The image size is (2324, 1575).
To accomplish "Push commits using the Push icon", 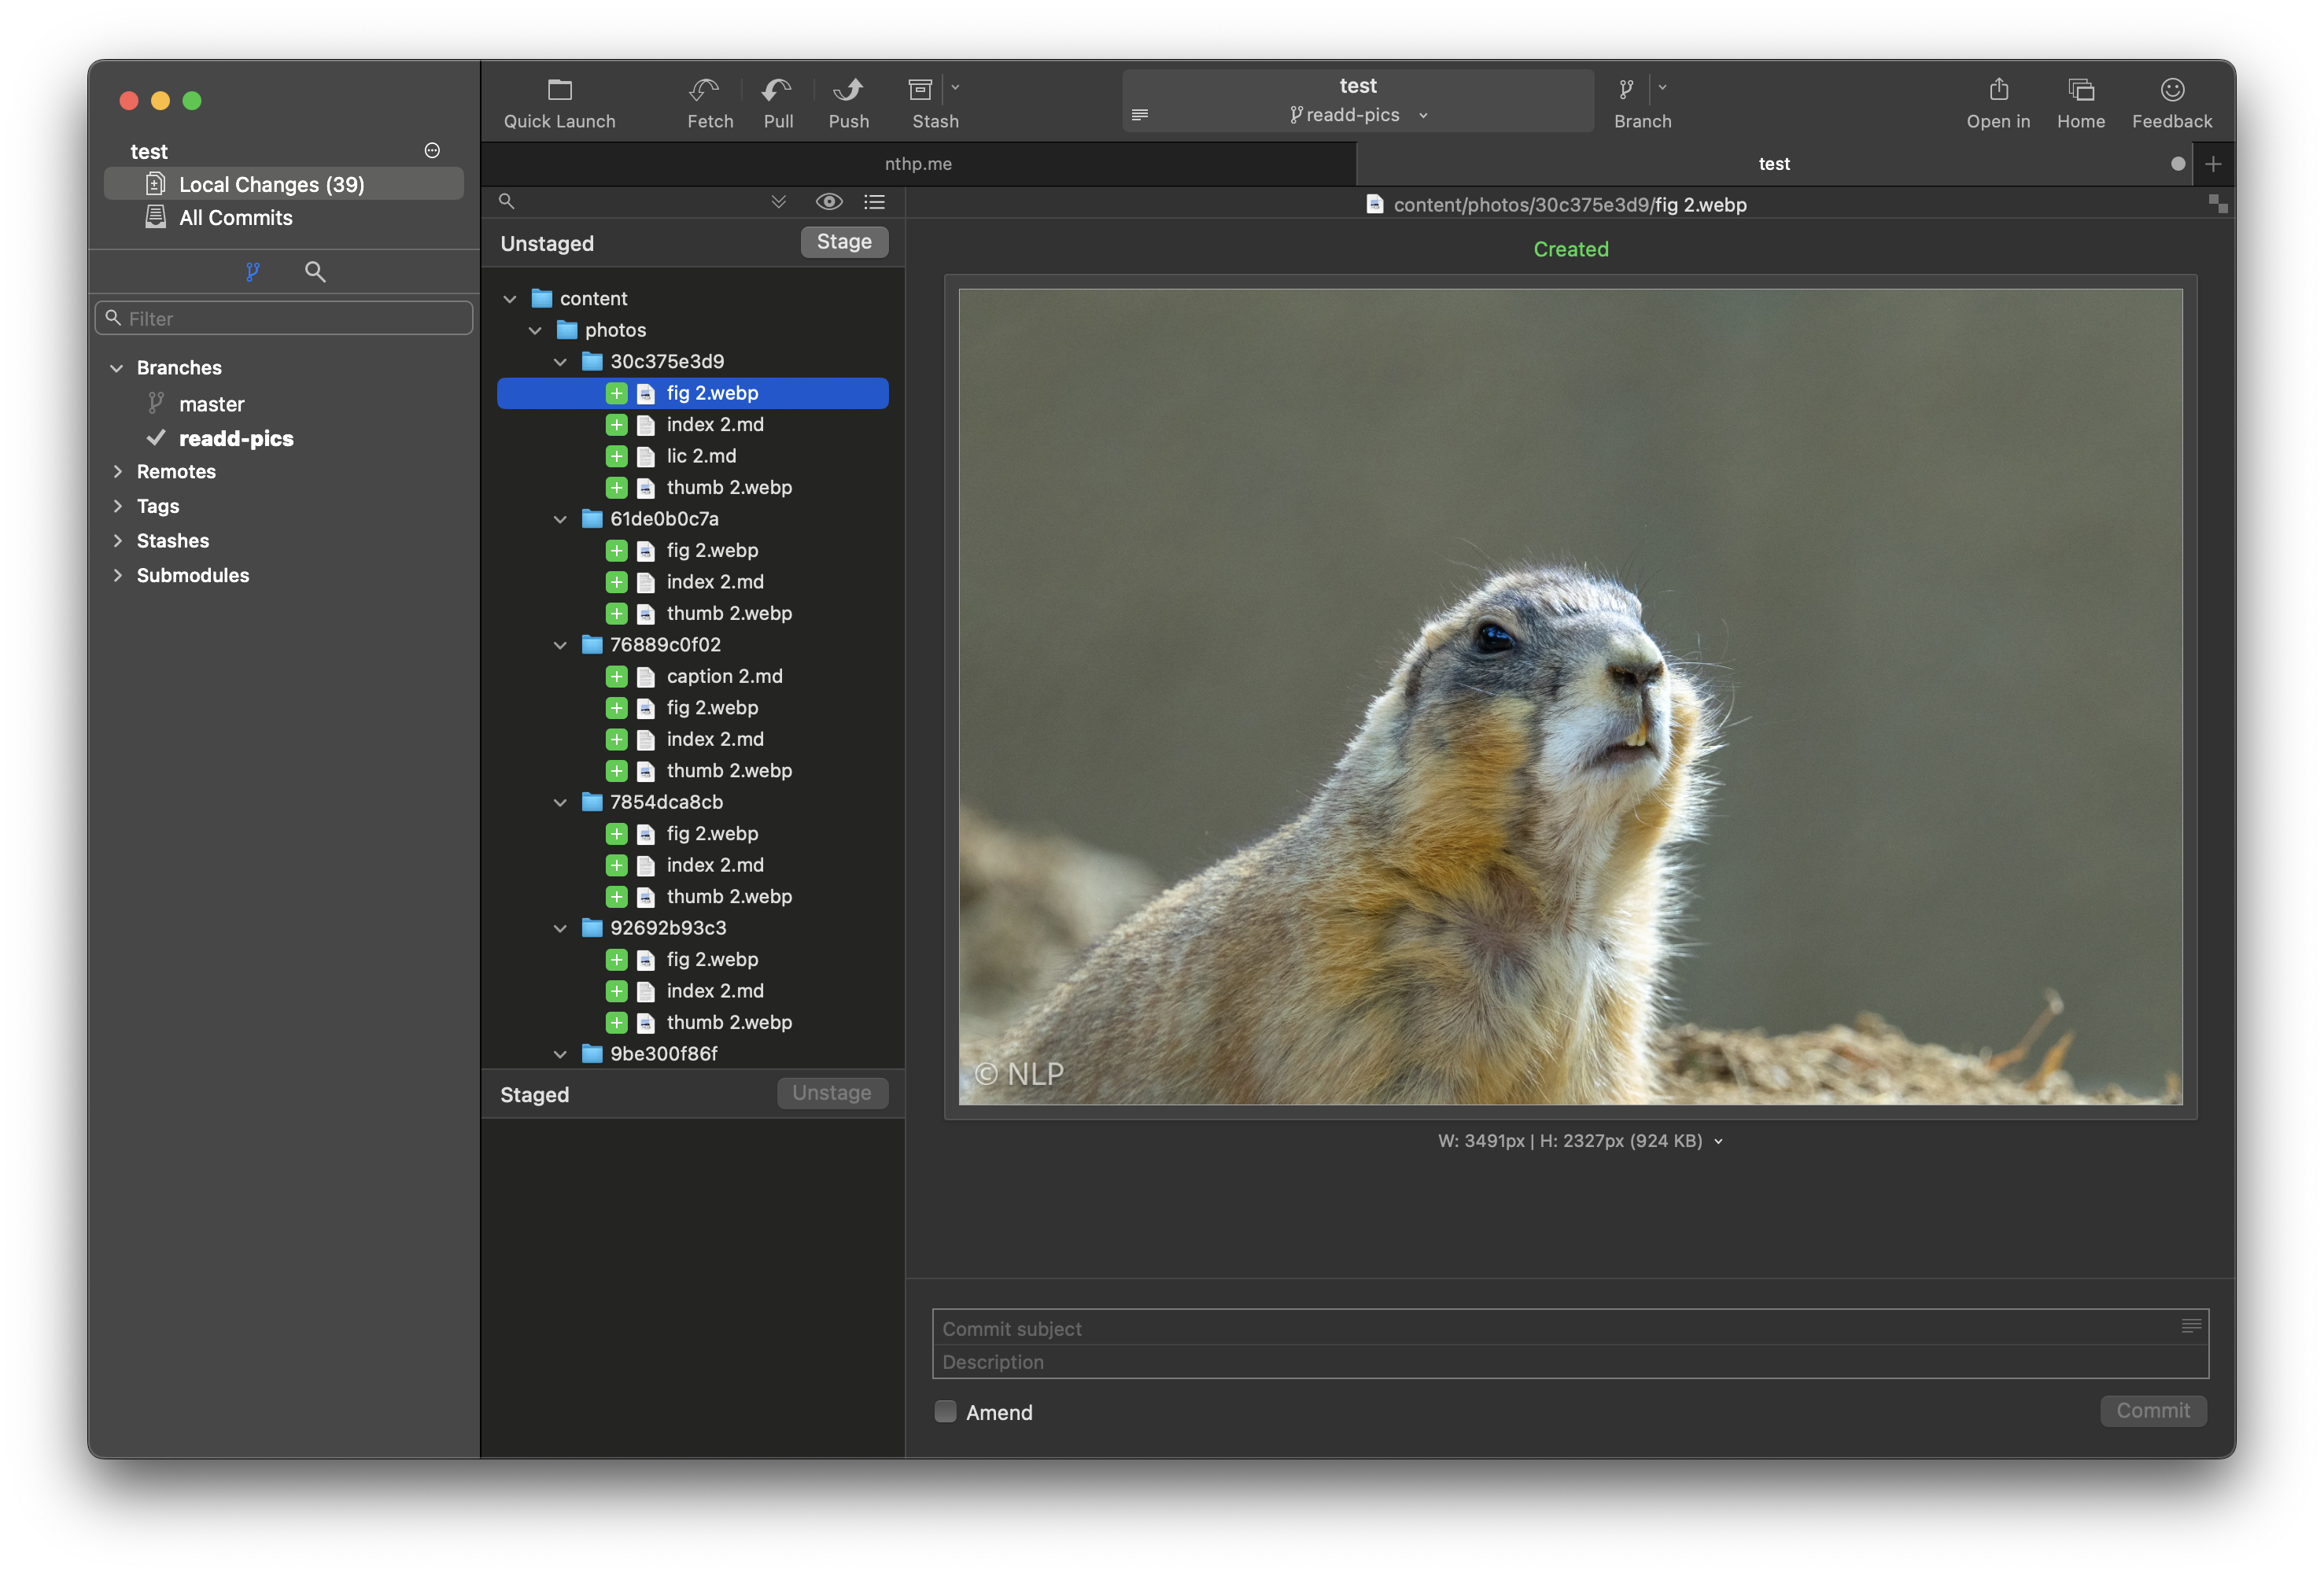I will click(x=848, y=91).
